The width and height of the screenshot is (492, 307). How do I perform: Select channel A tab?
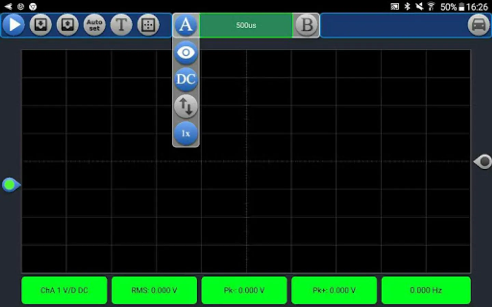coord(186,25)
